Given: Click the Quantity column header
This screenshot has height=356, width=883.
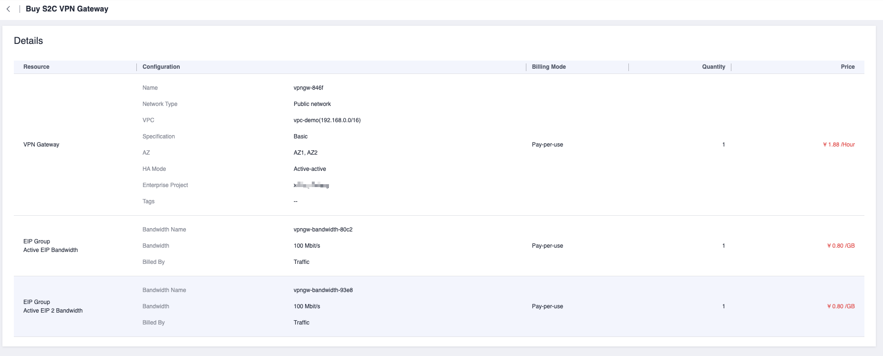Looking at the screenshot, I should 713,67.
